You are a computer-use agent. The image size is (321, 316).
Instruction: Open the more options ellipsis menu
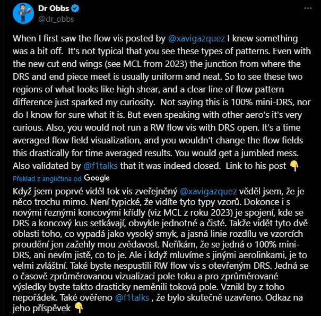[307, 9]
